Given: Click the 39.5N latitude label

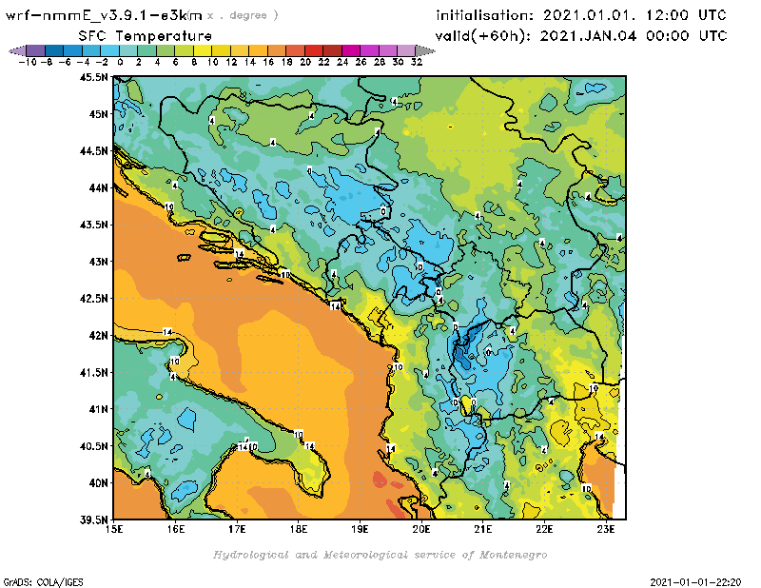Looking at the screenshot, I should [93, 520].
